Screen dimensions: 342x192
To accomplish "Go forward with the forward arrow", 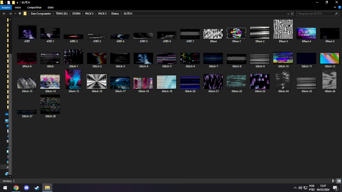I will click(10, 14).
